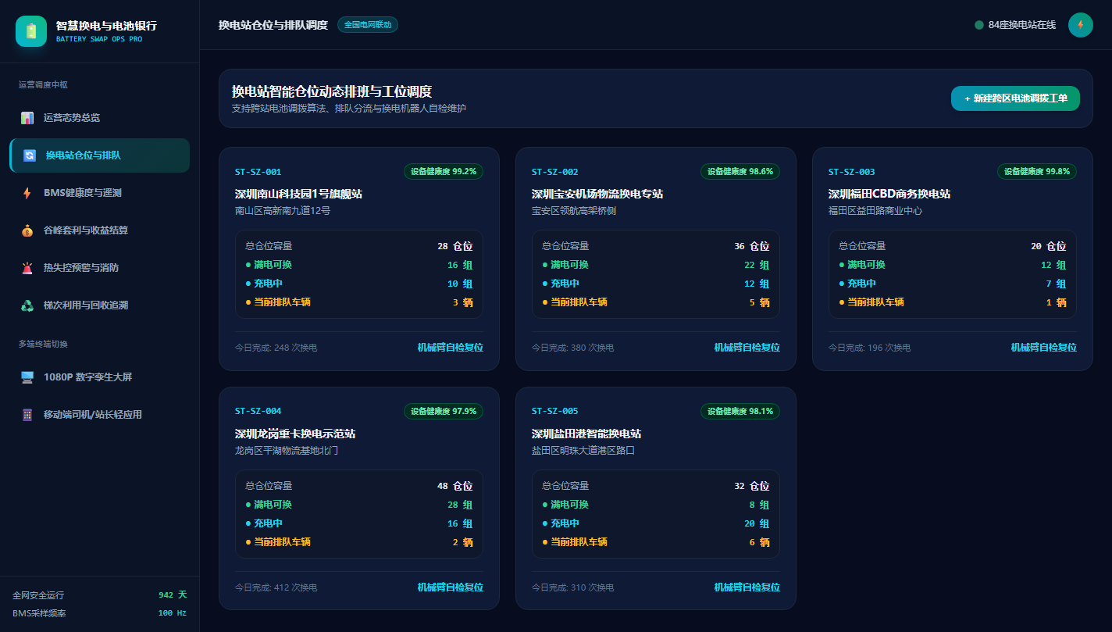Click the phone icon beside 移动端司机/站长轻应用
Screen dimensions: 1112x632
click(27, 415)
